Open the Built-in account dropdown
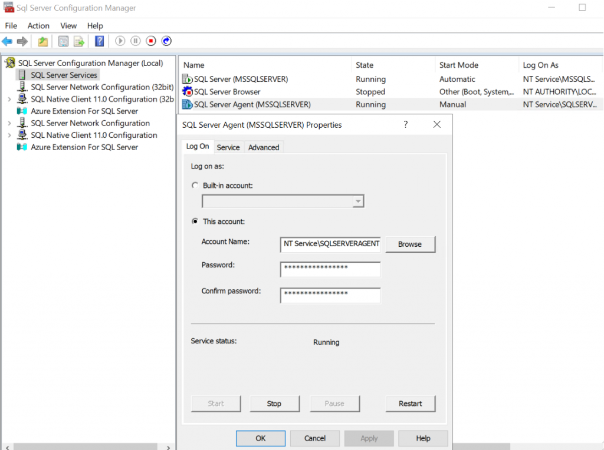 357,201
